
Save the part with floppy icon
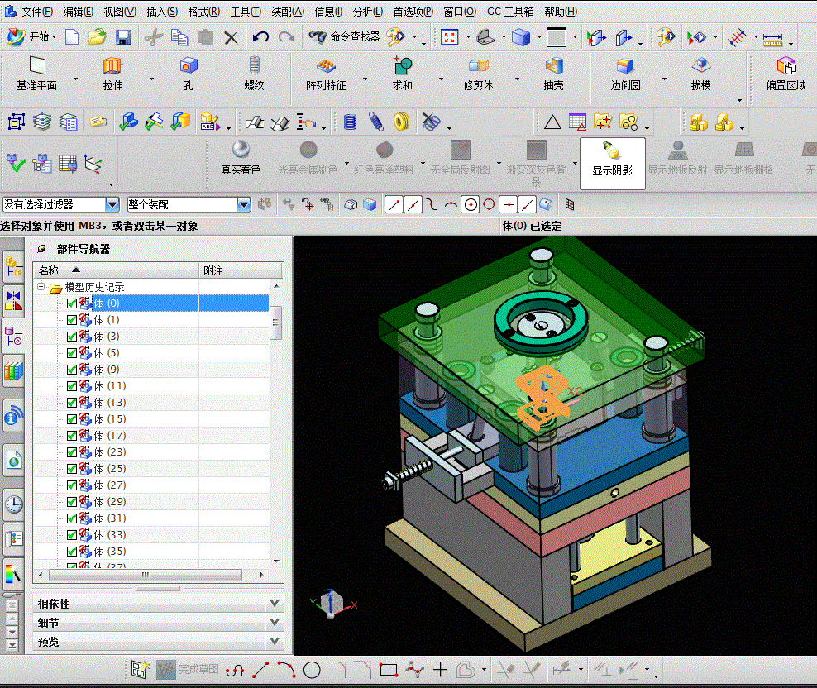tap(123, 37)
